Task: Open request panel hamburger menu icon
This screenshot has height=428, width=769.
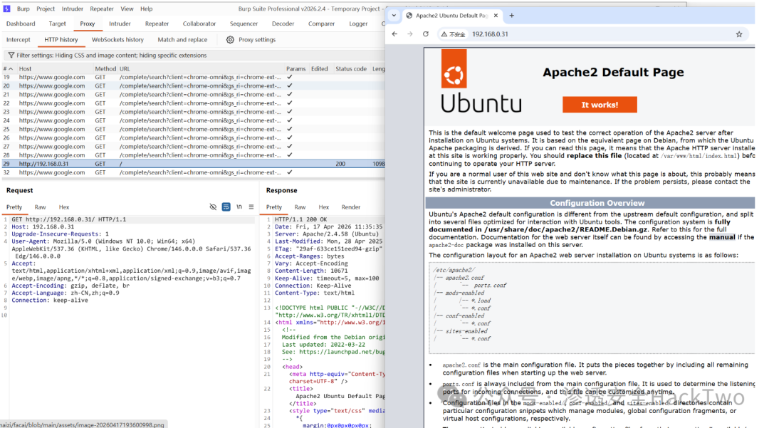Action: point(251,207)
